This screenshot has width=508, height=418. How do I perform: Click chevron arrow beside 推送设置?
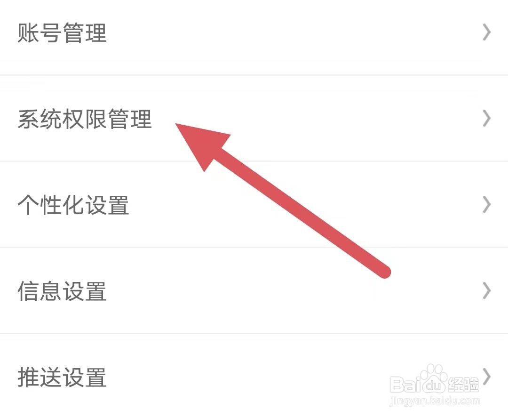486,376
